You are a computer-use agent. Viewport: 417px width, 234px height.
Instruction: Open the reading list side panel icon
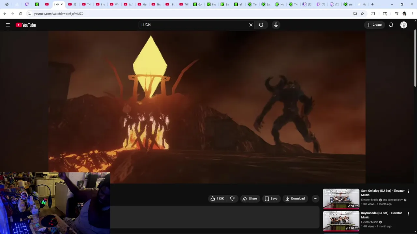(385, 14)
